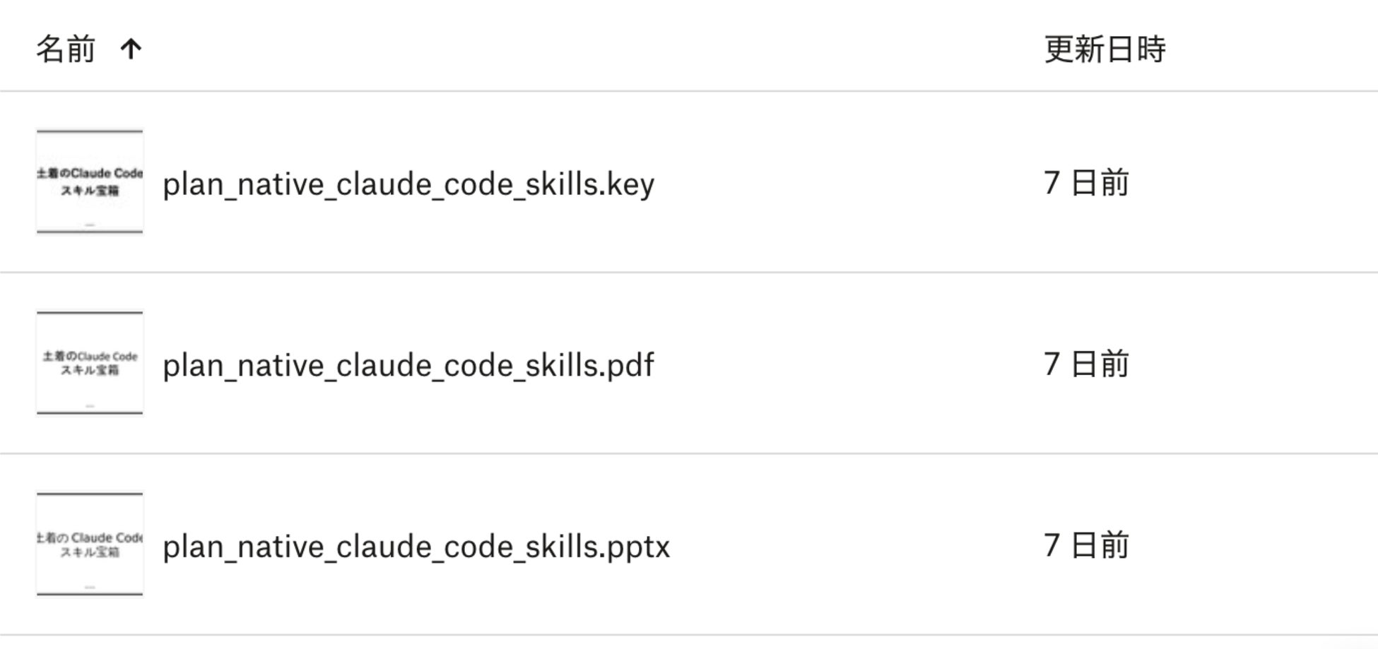Click the 7 日前 date of the .pdf file
The image size is (1378, 649).
coord(1086,364)
